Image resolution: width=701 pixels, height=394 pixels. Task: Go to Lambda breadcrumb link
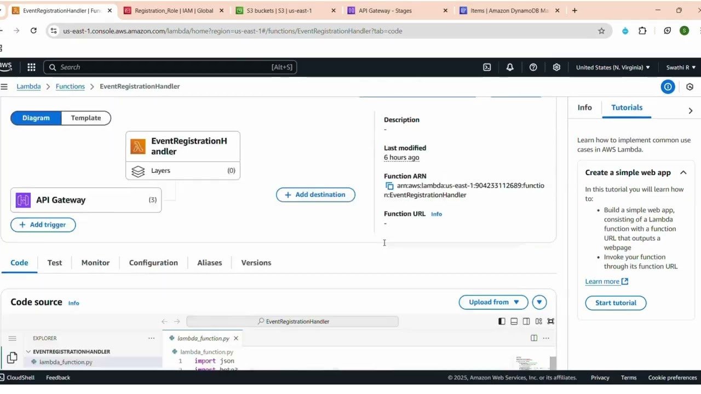pos(28,86)
